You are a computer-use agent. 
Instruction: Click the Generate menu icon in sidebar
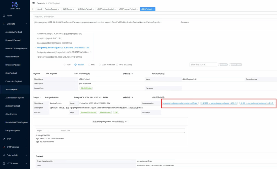(4, 24)
